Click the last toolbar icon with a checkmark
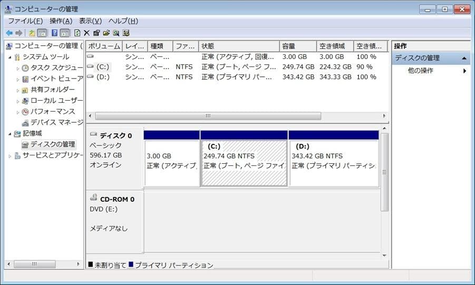Image resolution: width=475 pixels, height=285 pixels. click(x=126, y=33)
